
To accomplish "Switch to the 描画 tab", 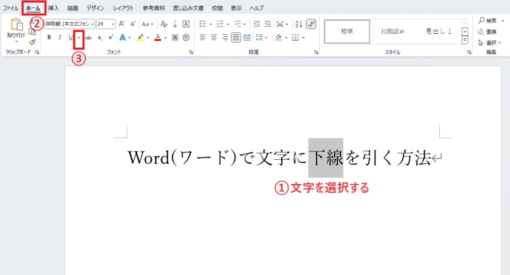I will pyautogui.click(x=73, y=8).
